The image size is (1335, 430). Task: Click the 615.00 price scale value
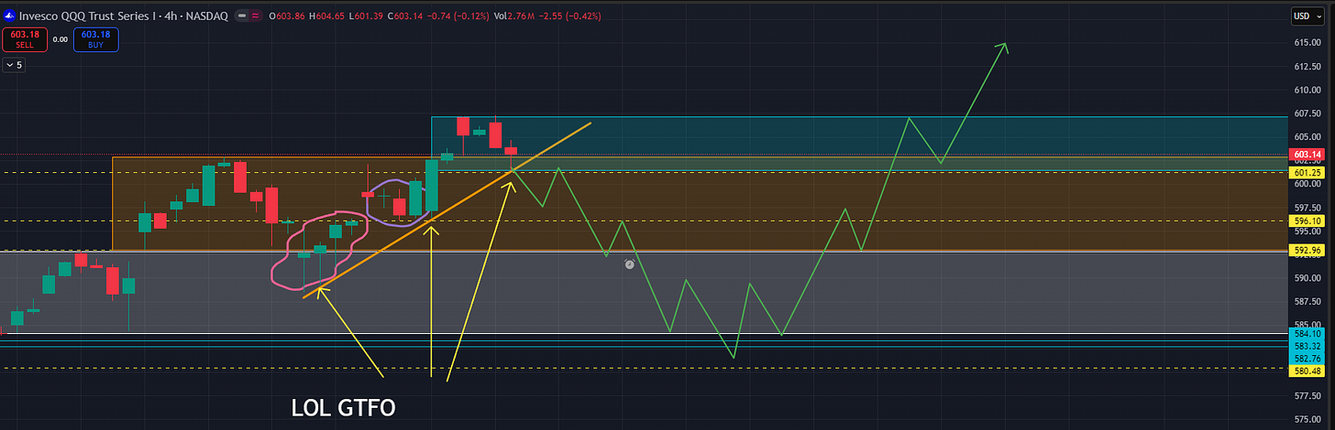[x=1306, y=43]
